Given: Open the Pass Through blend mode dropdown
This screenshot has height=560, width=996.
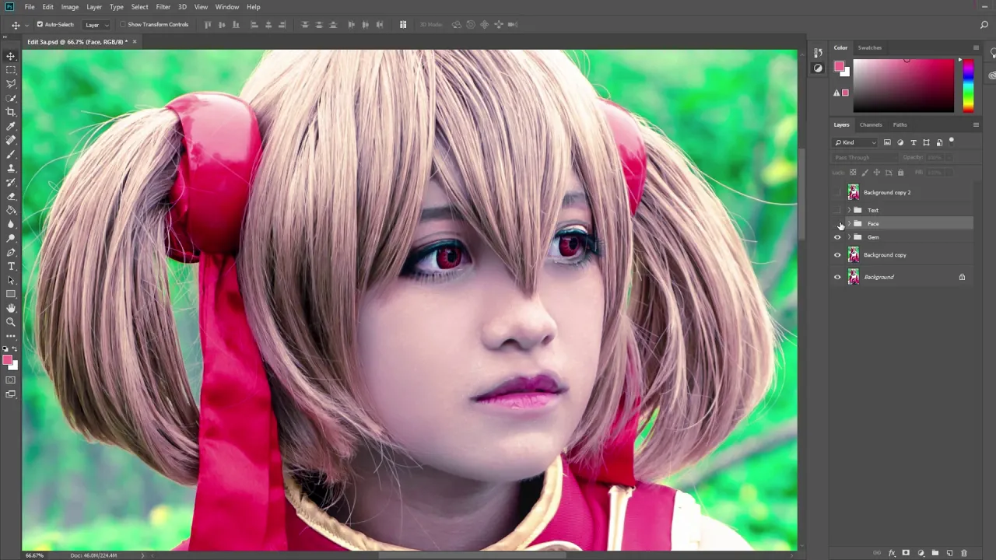Looking at the screenshot, I should 864,157.
